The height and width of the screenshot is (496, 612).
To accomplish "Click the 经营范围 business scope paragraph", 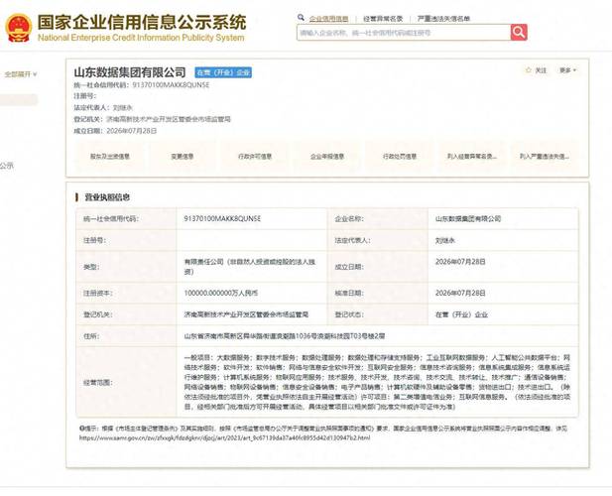I will [x=377, y=382].
